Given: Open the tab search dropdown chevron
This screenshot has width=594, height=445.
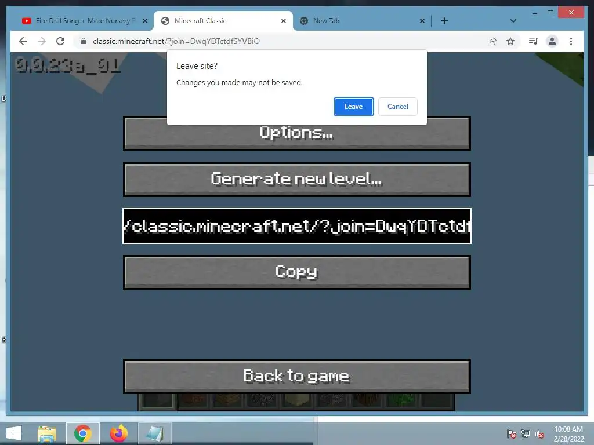Looking at the screenshot, I should click(x=513, y=21).
